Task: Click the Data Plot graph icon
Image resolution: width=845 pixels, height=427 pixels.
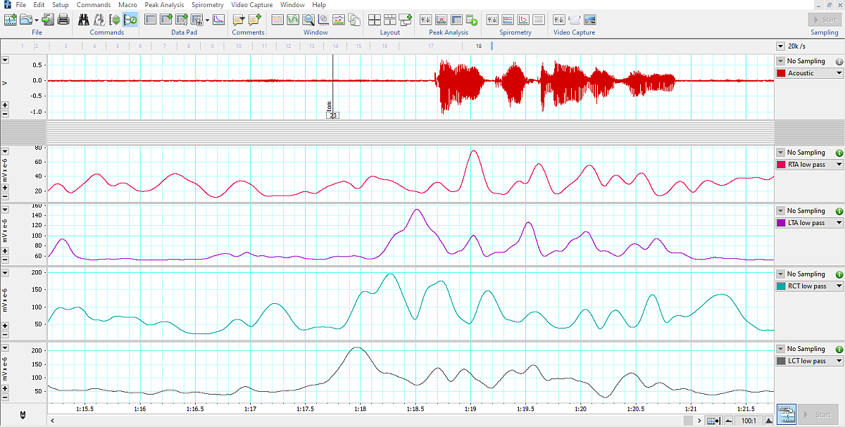Action: tap(218, 20)
